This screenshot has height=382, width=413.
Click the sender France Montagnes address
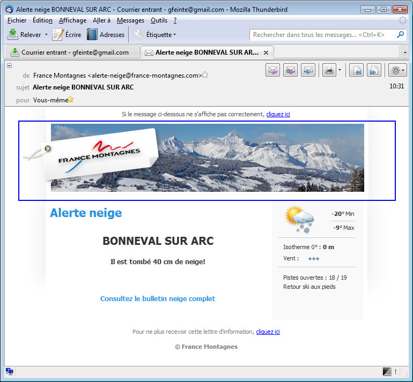(x=117, y=76)
